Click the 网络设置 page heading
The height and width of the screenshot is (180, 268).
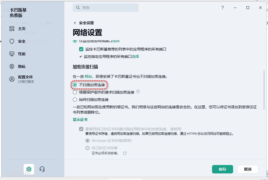tap(87, 33)
